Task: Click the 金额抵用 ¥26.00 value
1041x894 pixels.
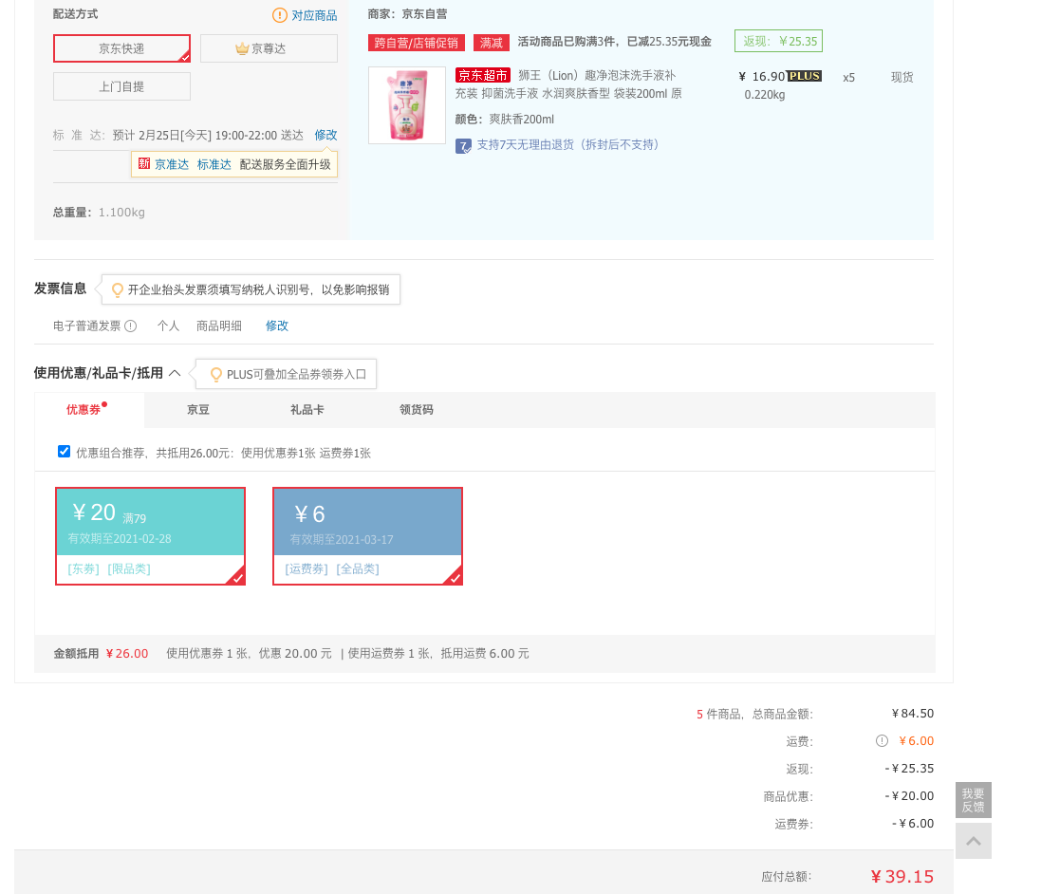Action: coord(127,654)
